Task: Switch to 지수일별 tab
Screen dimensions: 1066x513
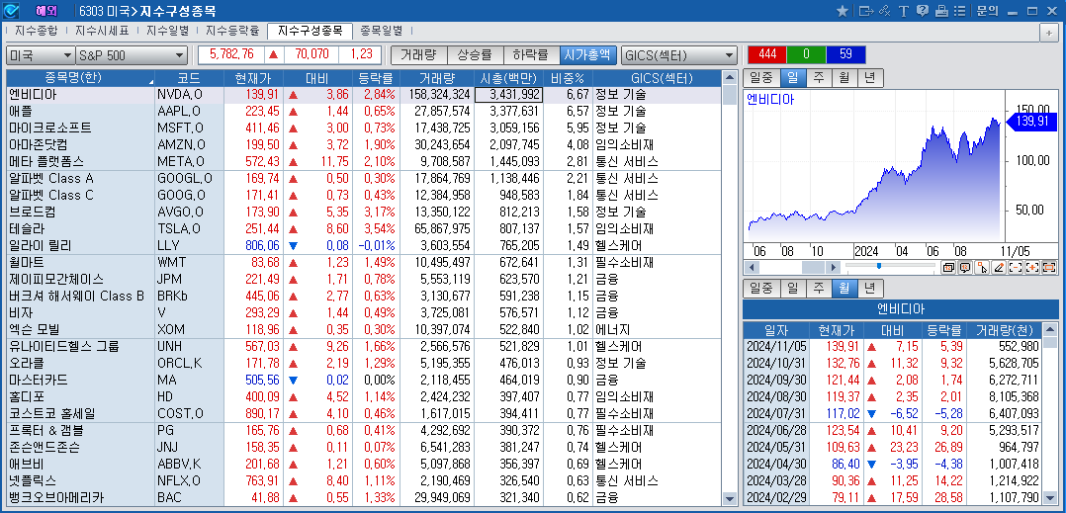Action: pyautogui.click(x=167, y=31)
